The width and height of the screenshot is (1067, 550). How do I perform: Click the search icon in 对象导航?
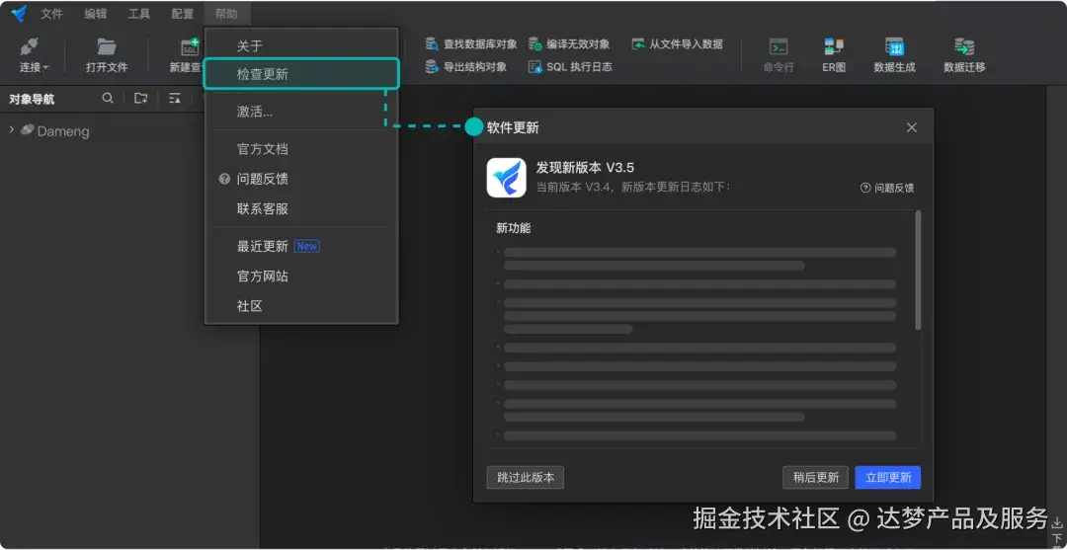point(108,99)
